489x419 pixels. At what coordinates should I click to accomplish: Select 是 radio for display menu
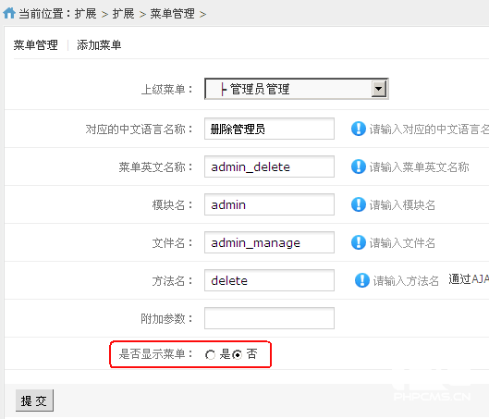pos(210,355)
